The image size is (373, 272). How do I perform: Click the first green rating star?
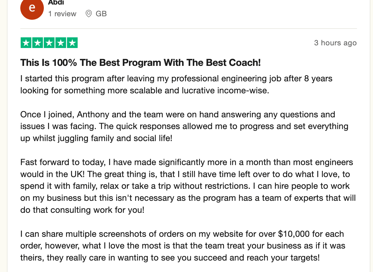pos(26,43)
